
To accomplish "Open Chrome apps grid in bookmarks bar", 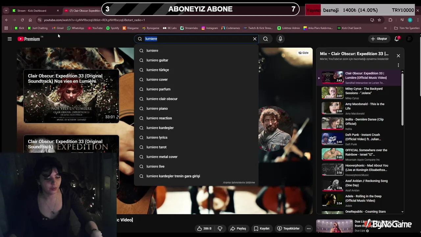I will pos(6,28).
